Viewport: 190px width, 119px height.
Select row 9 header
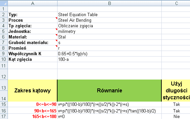click(x=4, y=54)
